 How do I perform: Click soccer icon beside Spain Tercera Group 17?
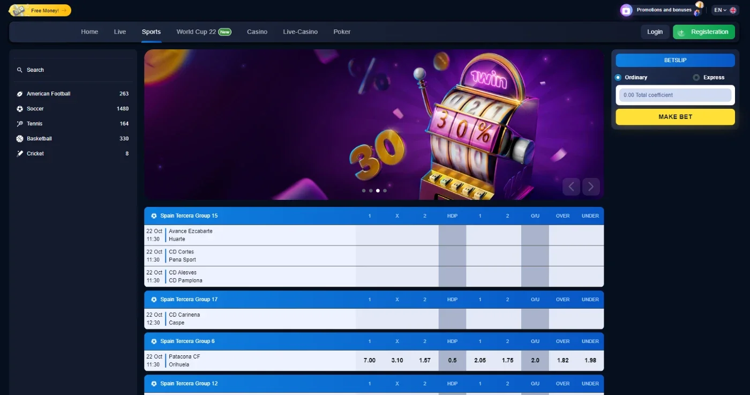click(154, 300)
